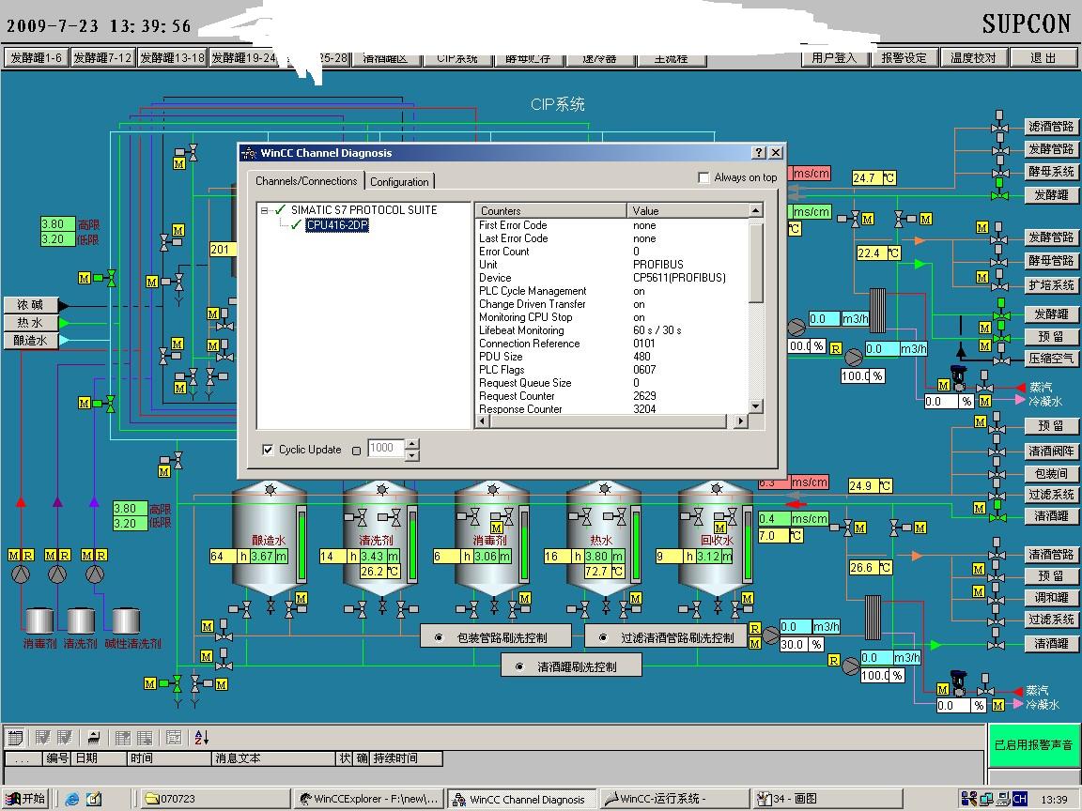Image resolution: width=1082 pixels, height=811 pixels.
Task: Click the question mark help button in dialog
Action: pos(759,153)
